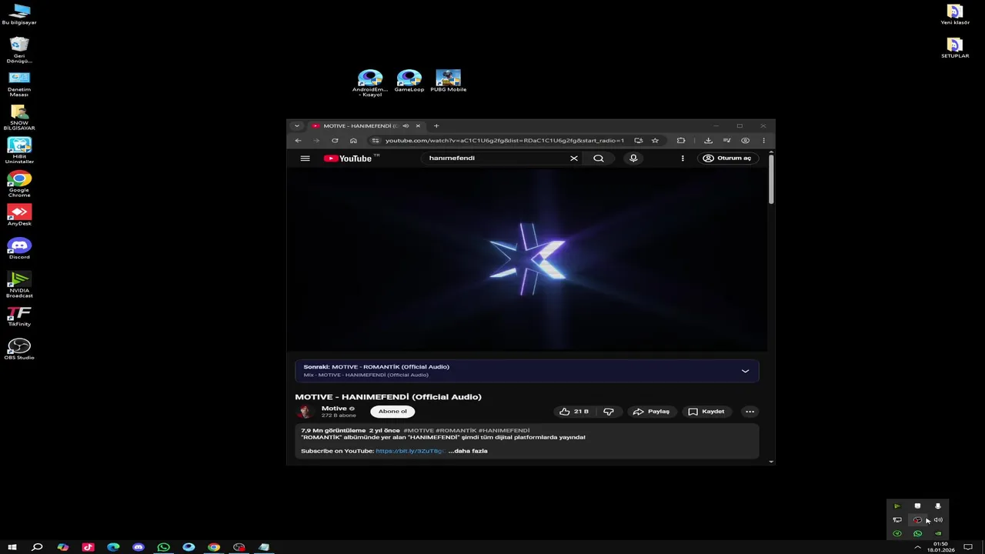
Task: Open Chrome media controls
Action: 726,141
